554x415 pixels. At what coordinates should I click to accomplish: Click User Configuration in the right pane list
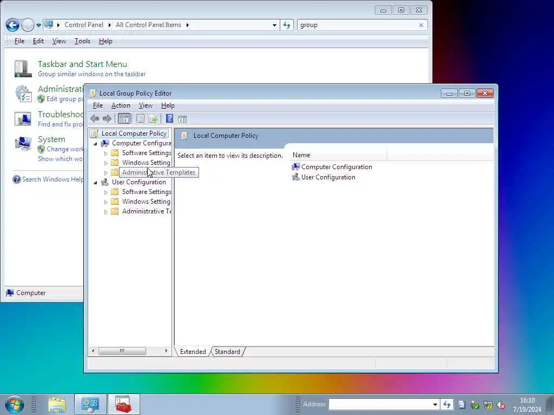click(324, 177)
